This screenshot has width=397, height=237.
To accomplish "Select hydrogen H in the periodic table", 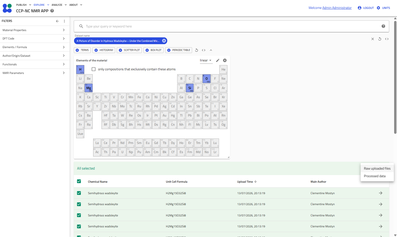I will click(80, 70).
